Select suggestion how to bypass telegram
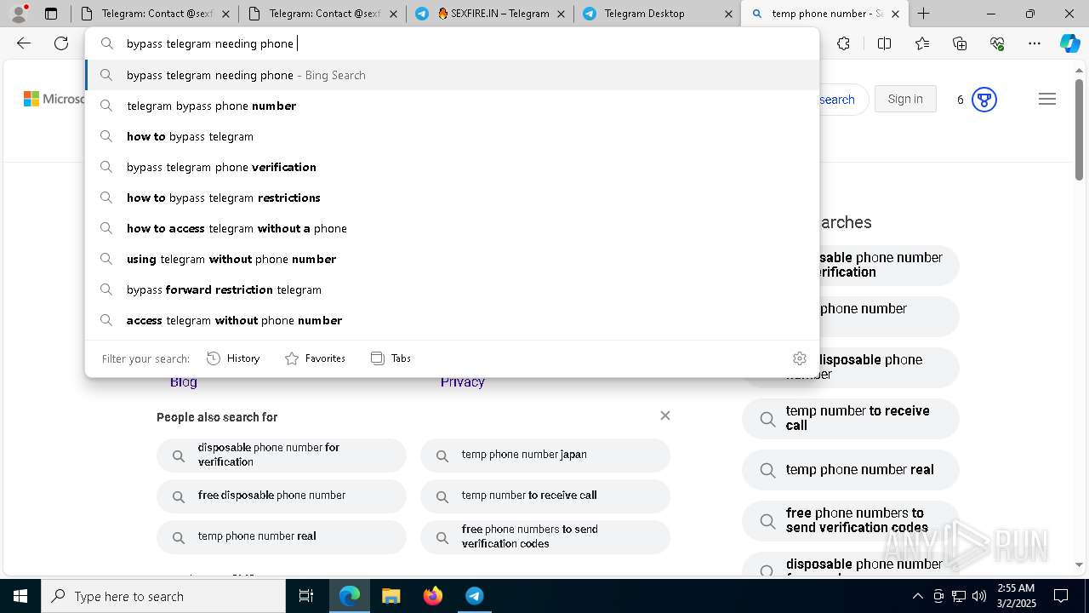Viewport: 1089px width, 613px height. click(452, 136)
